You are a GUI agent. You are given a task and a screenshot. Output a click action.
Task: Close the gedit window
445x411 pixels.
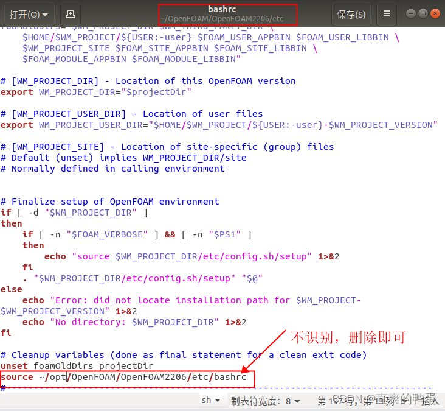[x=435, y=13]
